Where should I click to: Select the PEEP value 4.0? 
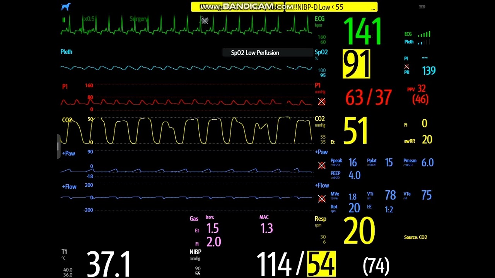coord(354,175)
